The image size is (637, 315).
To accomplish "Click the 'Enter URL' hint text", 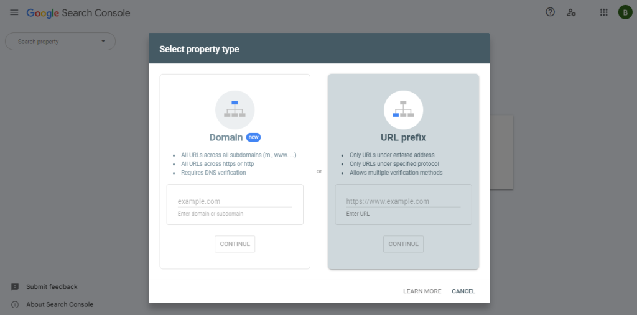I will point(358,214).
